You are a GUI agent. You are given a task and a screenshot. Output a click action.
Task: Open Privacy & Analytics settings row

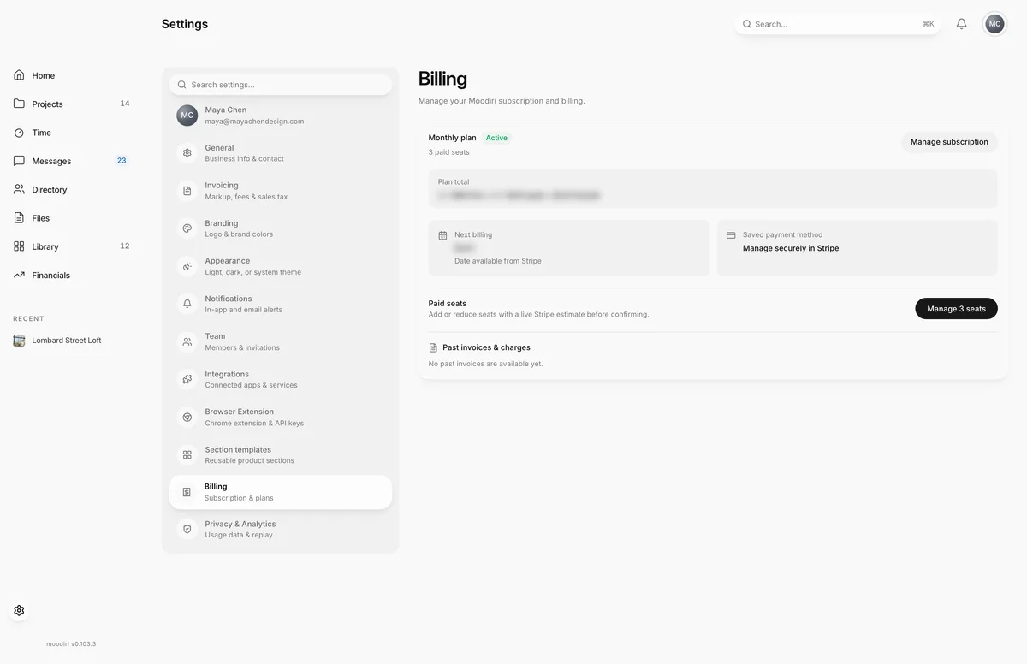pyautogui.click(x=281, y=529)
